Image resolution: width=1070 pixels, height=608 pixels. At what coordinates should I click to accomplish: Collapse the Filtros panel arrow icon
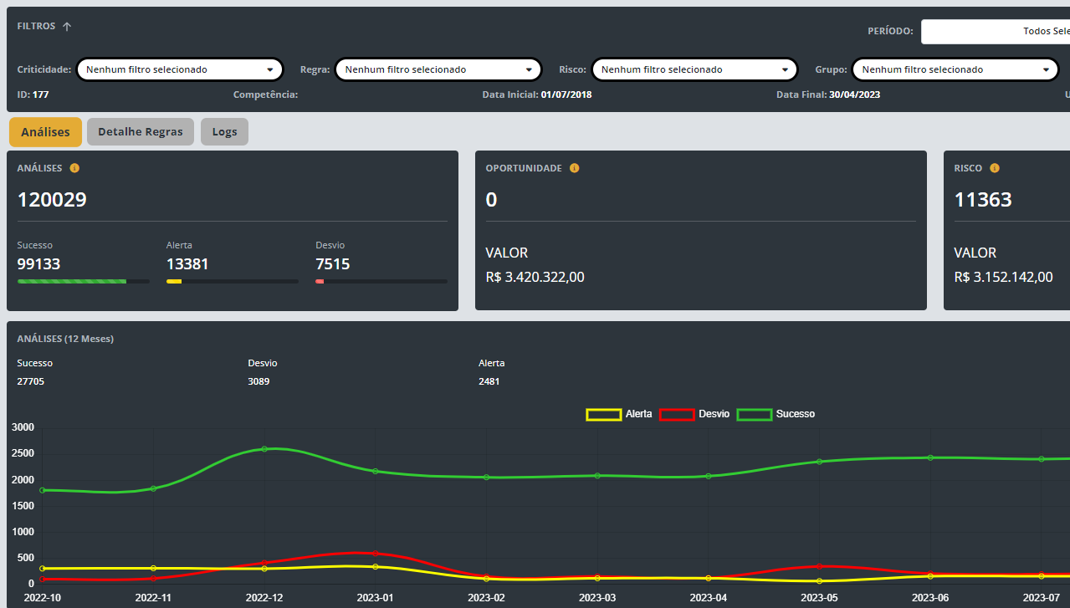[x=67, y=27]
